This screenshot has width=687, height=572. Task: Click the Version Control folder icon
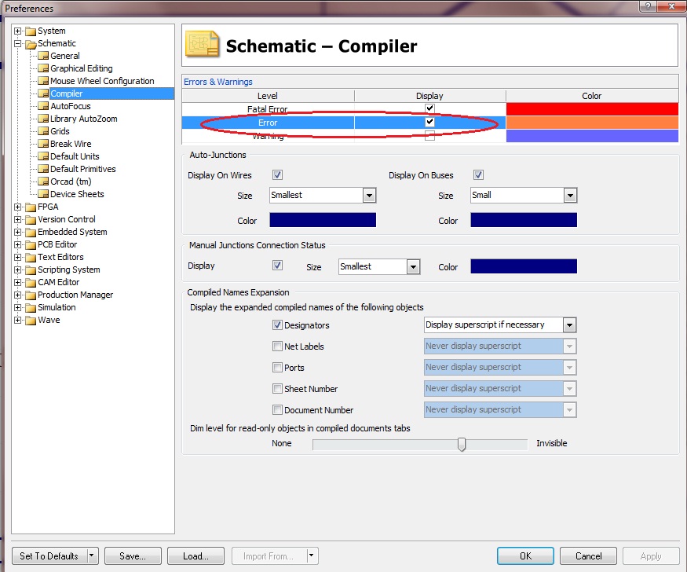pos(31,219)
